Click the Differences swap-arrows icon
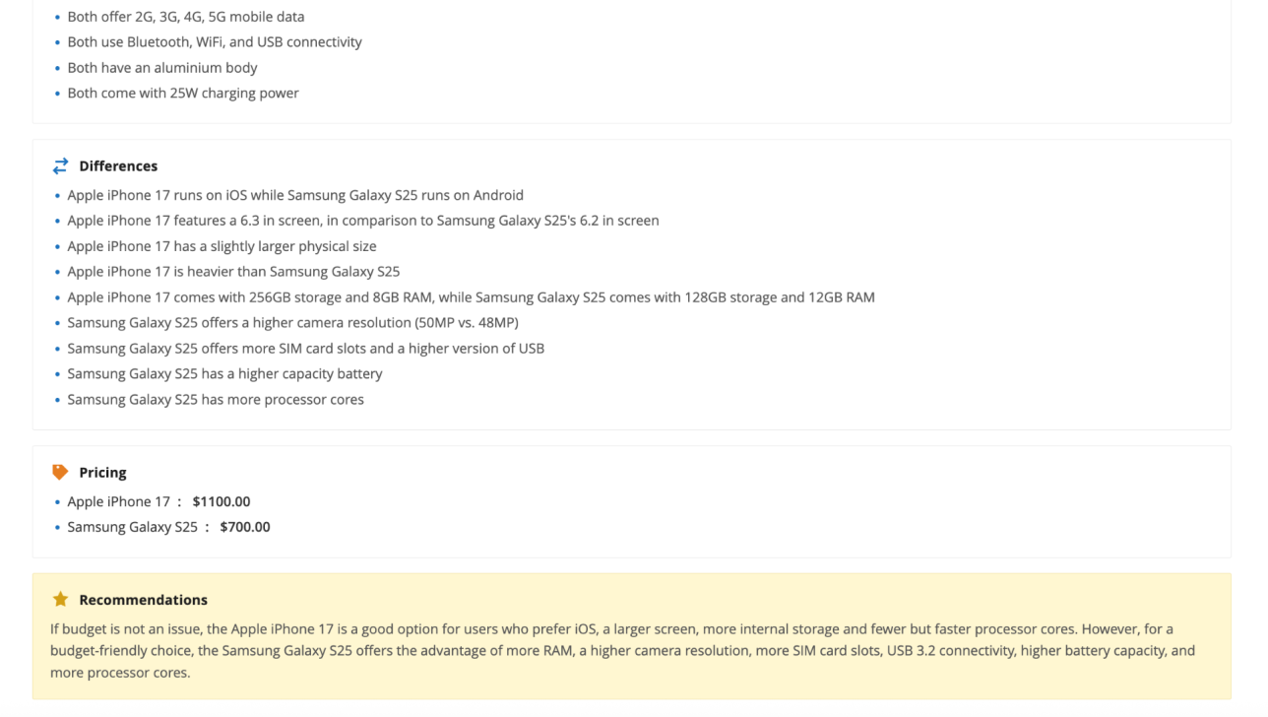 (60, 165)
